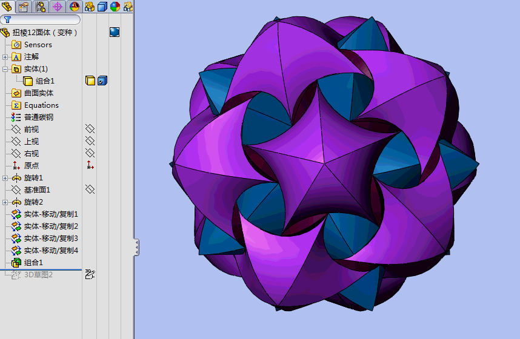Click the Equations sigma icon
520x339 pixels.
[x=16, y=105]
